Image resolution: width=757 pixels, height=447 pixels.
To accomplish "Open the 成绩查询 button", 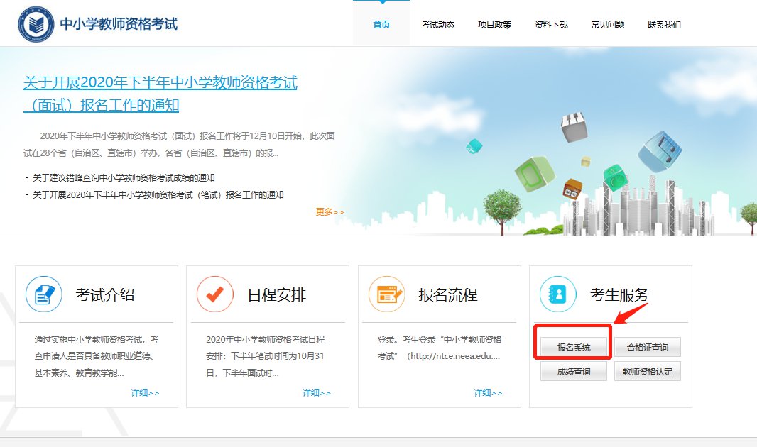I will click(x=573, y=371).
